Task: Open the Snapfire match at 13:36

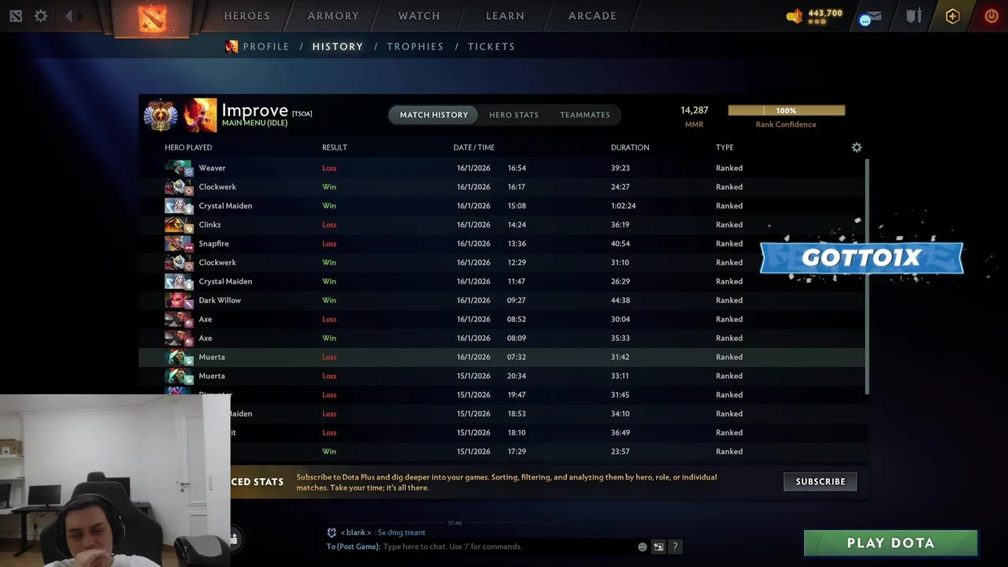Action: 502,243
